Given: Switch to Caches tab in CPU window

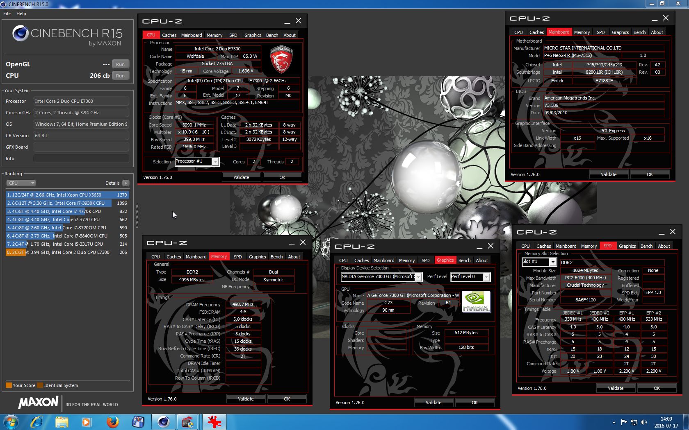Looking at the screenshot, I should click(169, 35).
